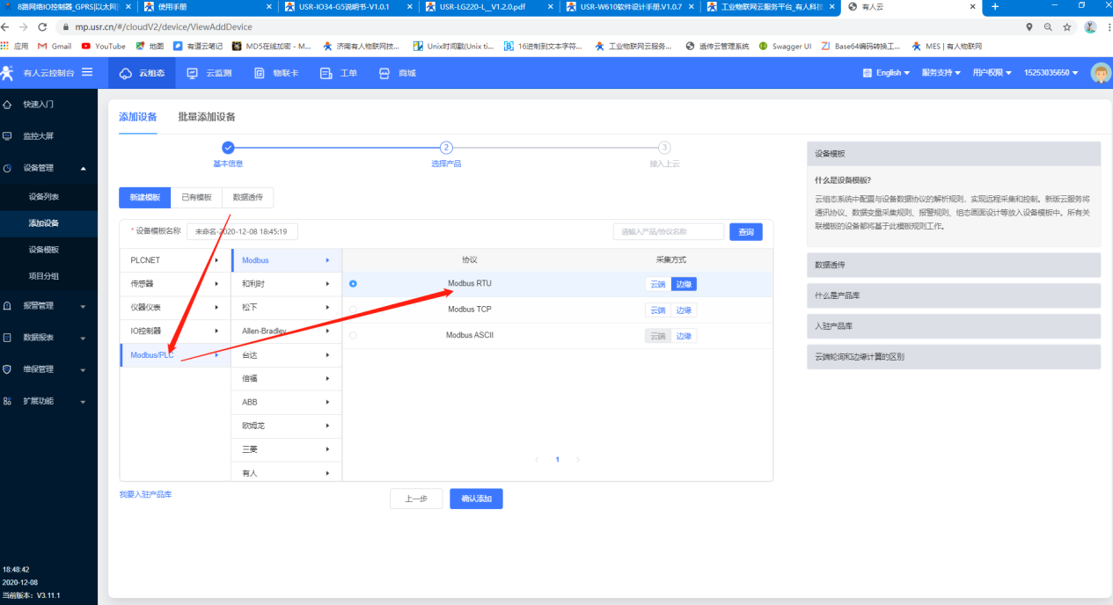Click step 2 选择产品 progress marker
This screenshot has height=605, width=1113.
(x=446, y=148)
